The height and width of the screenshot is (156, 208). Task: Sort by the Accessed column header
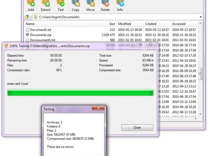[x=184, y=24]
